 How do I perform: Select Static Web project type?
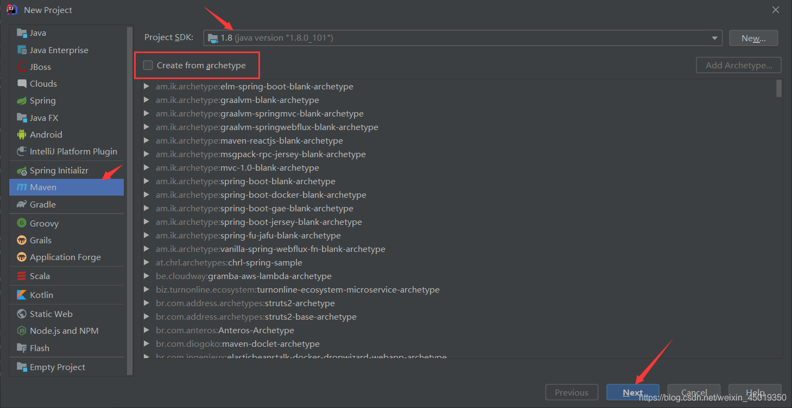click(x=66, y=314)
